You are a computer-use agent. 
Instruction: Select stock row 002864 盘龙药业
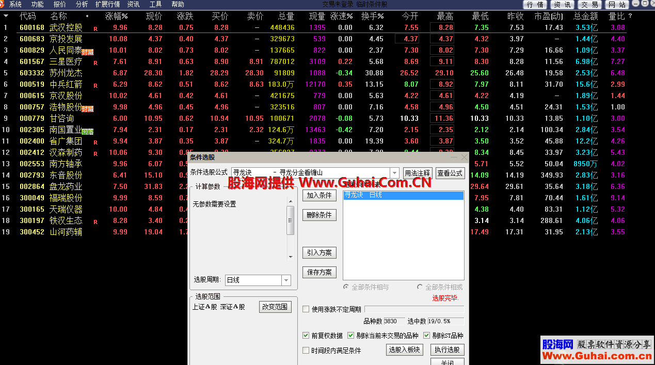94,186
